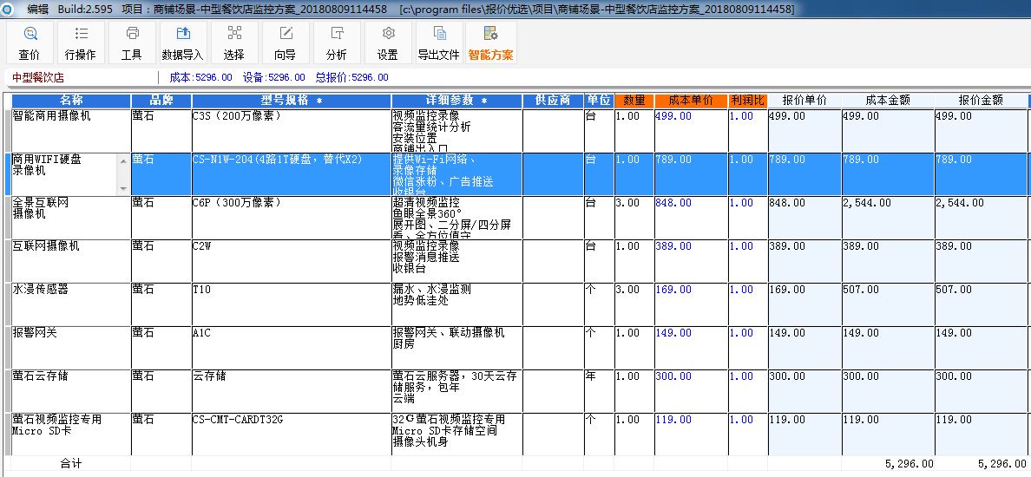Click the cost unit price 169.00
The height and width of the screenshot is (477, 1031).
pyautogui.click(x=691, y=304)
